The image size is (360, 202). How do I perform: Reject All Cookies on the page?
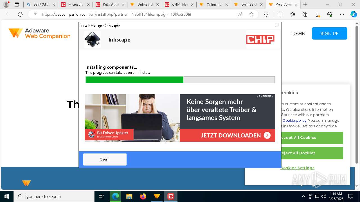point(312,153)
